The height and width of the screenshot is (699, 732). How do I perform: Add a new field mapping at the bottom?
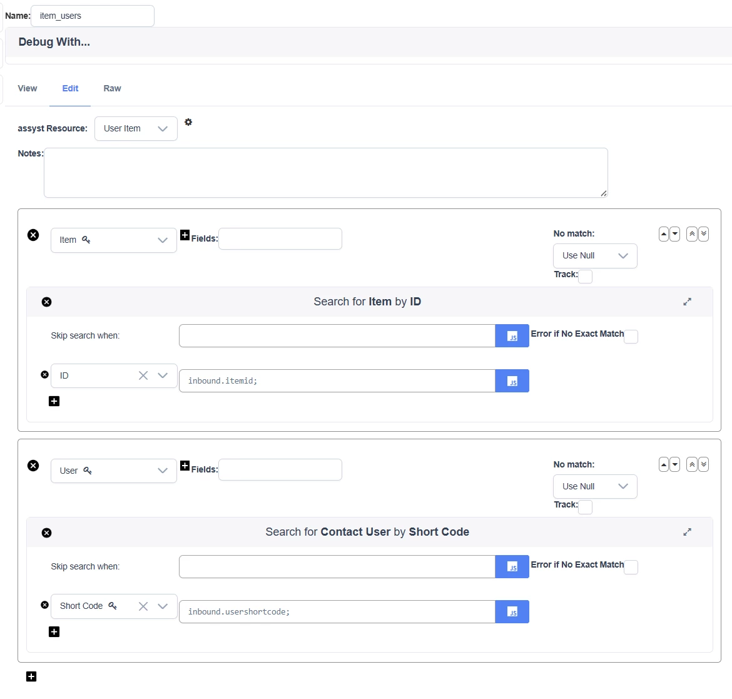[x=31, y=676]
